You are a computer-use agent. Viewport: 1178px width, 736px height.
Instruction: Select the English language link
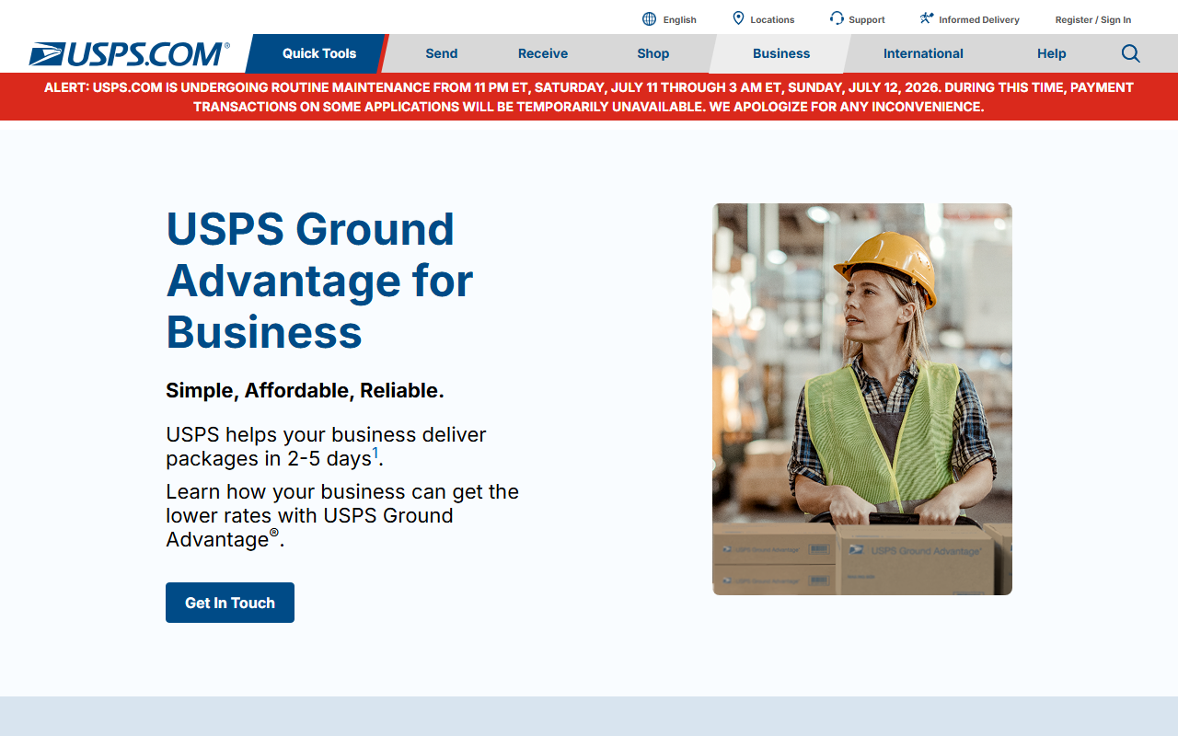pos(680,19)
